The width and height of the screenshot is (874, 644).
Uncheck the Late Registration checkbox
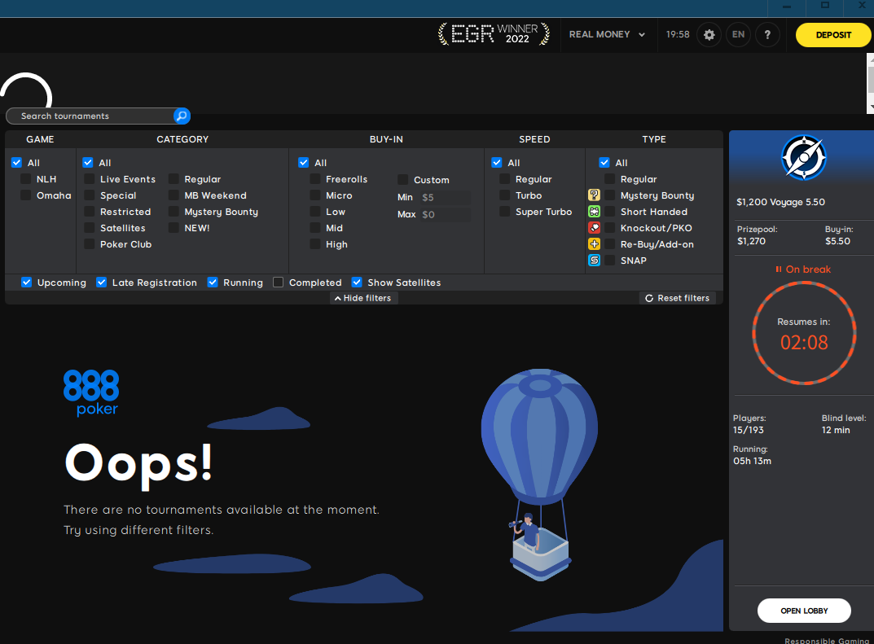point(102,283)
